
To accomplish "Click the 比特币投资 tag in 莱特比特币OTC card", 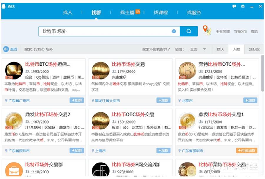I will [x=240, y=77].
